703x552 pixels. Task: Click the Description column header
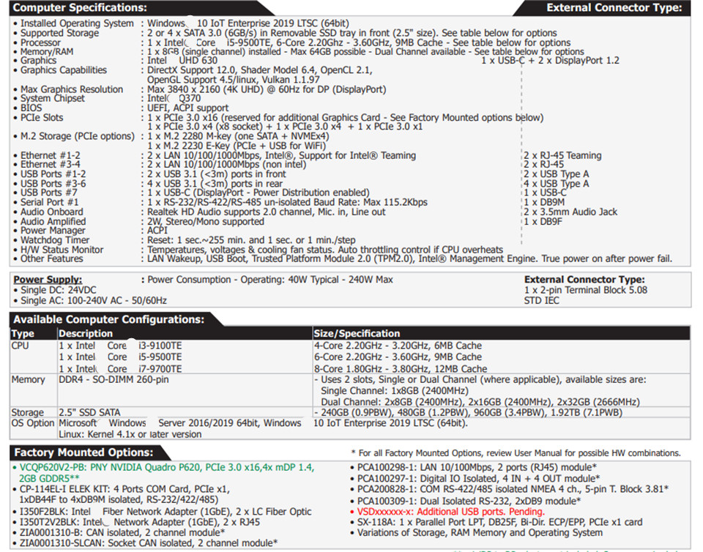coord(86,333)
